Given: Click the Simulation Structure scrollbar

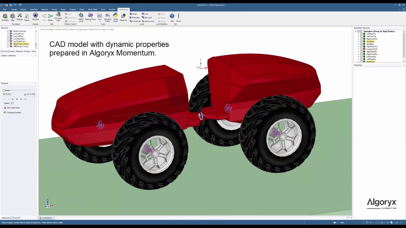Looking at the screenshot, I should (x=404, y=46).
